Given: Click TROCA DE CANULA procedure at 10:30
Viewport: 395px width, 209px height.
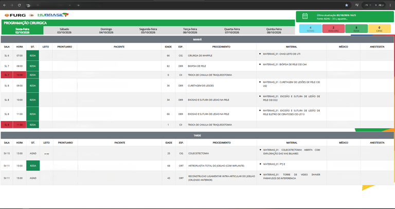Looking at the screenshot, I should coord(210,75).
